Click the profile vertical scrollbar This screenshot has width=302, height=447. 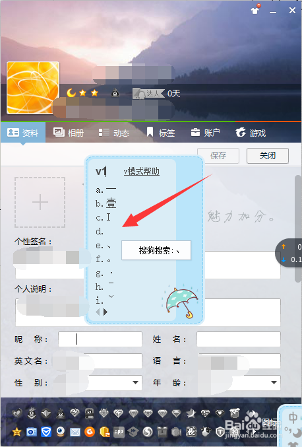click(298, 228)
